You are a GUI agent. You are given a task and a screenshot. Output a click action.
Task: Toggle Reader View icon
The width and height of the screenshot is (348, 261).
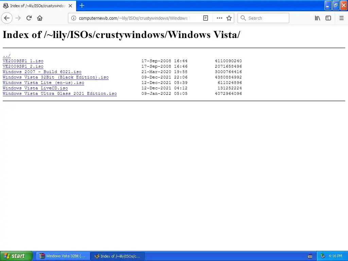pos(206,18)
